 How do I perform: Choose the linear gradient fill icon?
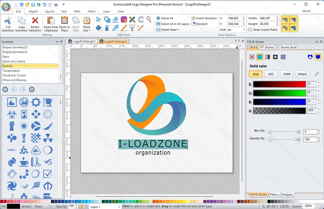[267, 57]
